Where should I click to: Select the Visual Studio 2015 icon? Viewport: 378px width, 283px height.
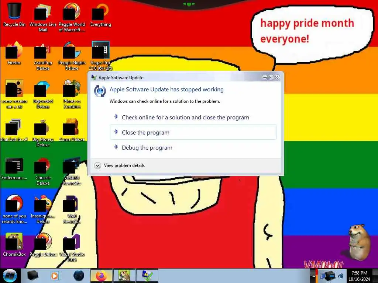coord(72,247)
